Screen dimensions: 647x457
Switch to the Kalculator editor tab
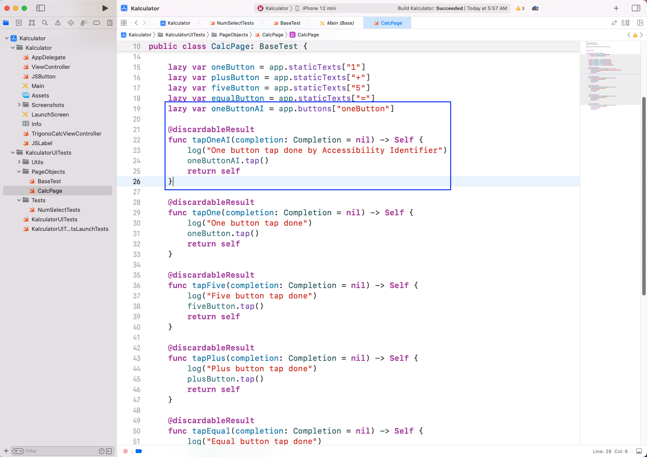175,23
